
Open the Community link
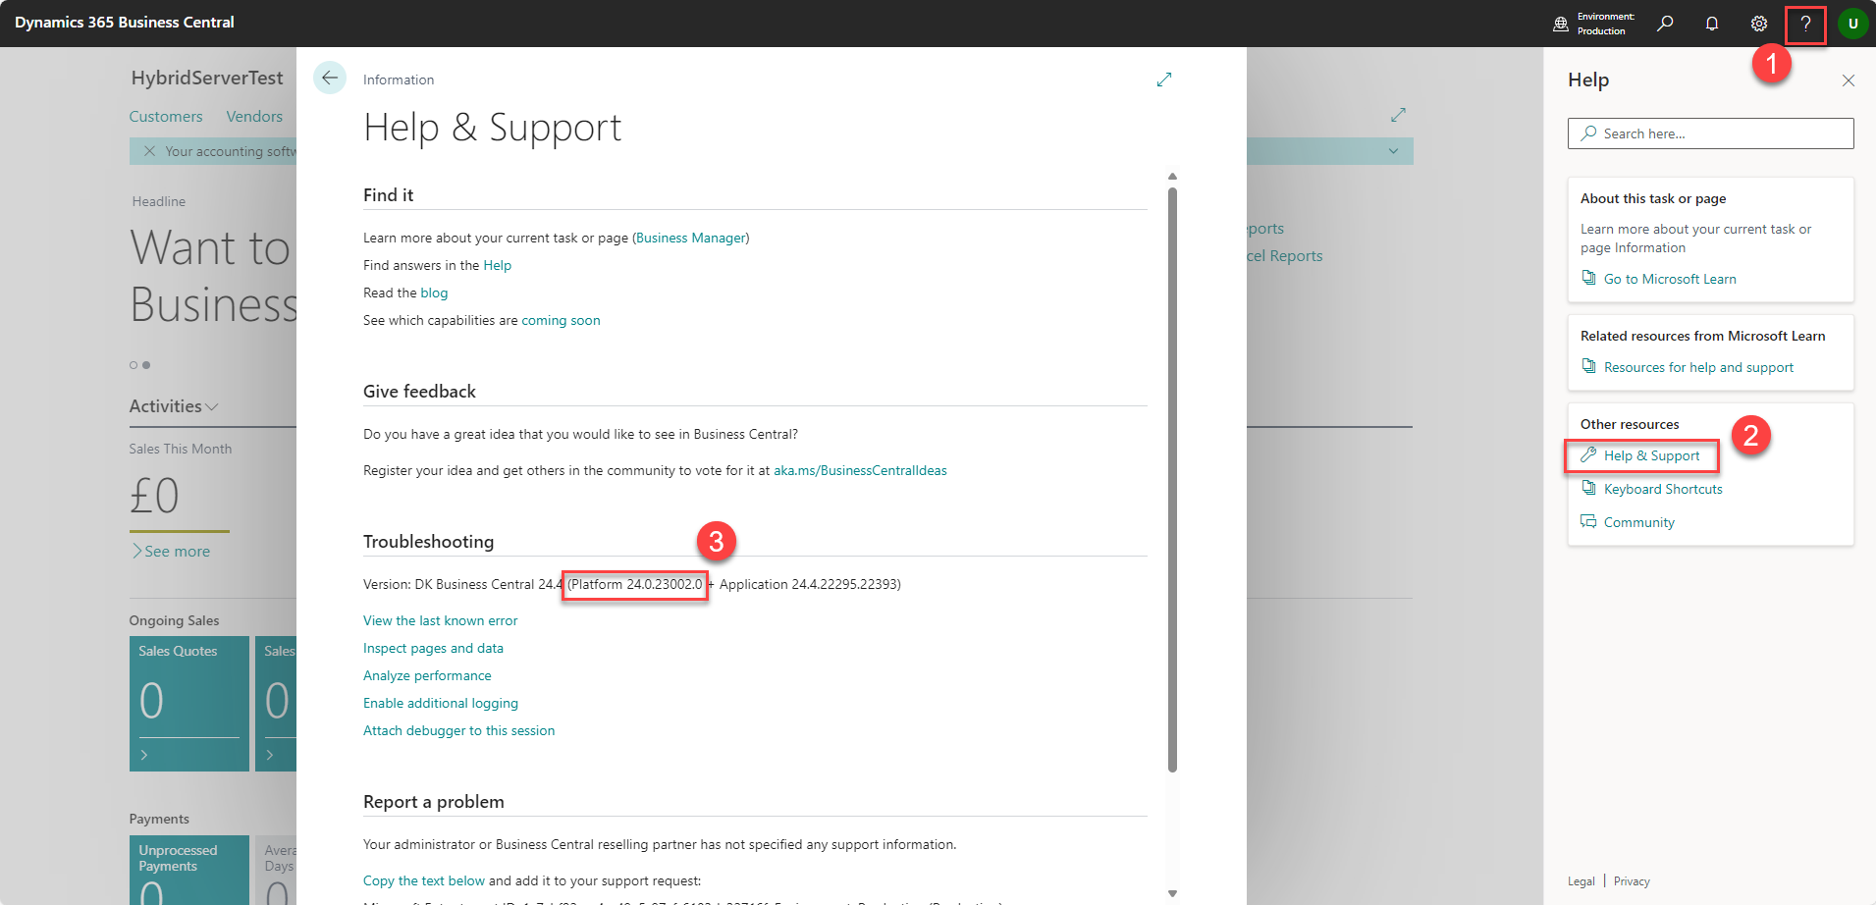pos(1639,522)
